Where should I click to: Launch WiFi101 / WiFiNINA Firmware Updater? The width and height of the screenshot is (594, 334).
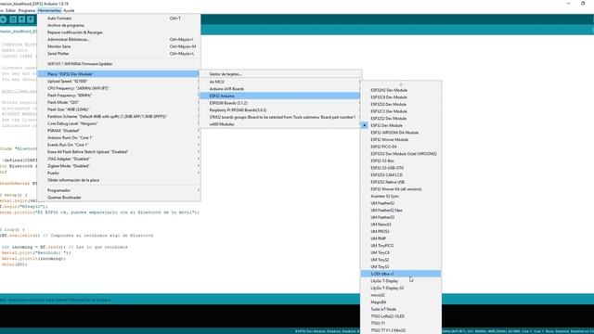click(119, 64)
